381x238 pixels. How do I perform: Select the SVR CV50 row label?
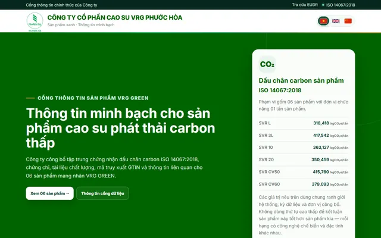[269, 172]
